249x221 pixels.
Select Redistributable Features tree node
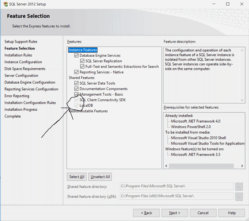88,111
